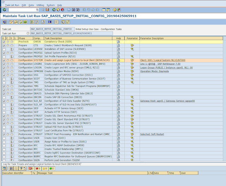Click the Task Description column header
The width and height of the screenshot is (226, 186).
coord(78,38)
